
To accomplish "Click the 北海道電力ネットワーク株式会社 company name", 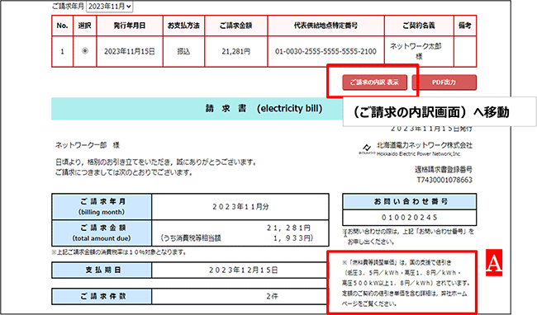I will [x=425, y=145].
